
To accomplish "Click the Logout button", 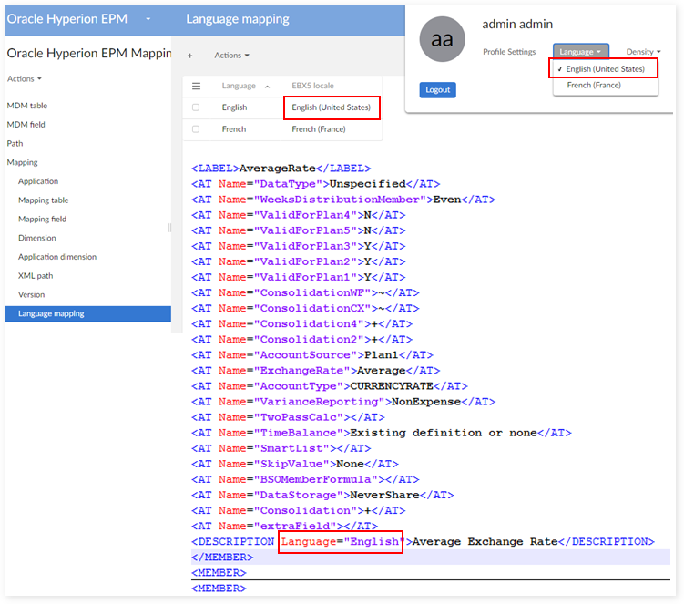I will tap(437, 90).
